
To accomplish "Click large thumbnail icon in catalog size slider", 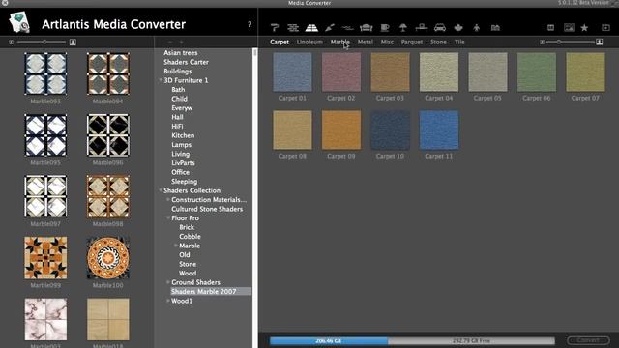I will (600, 42).
